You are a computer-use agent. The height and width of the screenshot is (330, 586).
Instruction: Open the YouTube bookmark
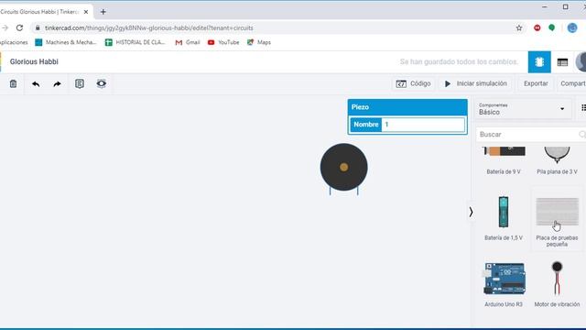223,42
